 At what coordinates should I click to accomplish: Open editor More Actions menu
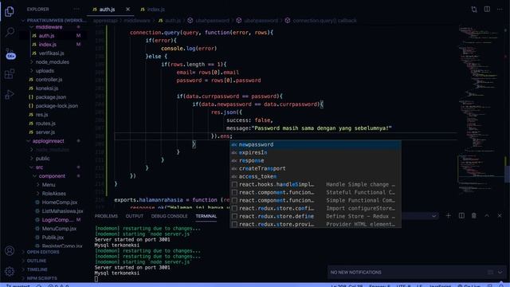point(500,9)
